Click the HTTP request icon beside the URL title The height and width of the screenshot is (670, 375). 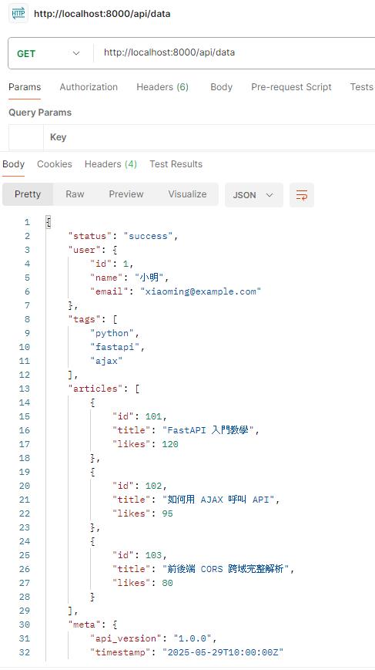(18, 14)
